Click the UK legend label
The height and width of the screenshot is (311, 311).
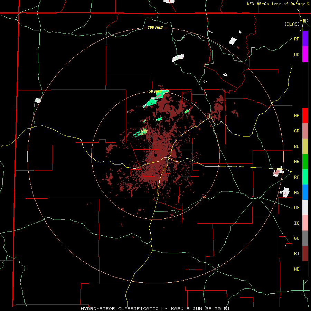pyautogui.click(x=296, y=55)
